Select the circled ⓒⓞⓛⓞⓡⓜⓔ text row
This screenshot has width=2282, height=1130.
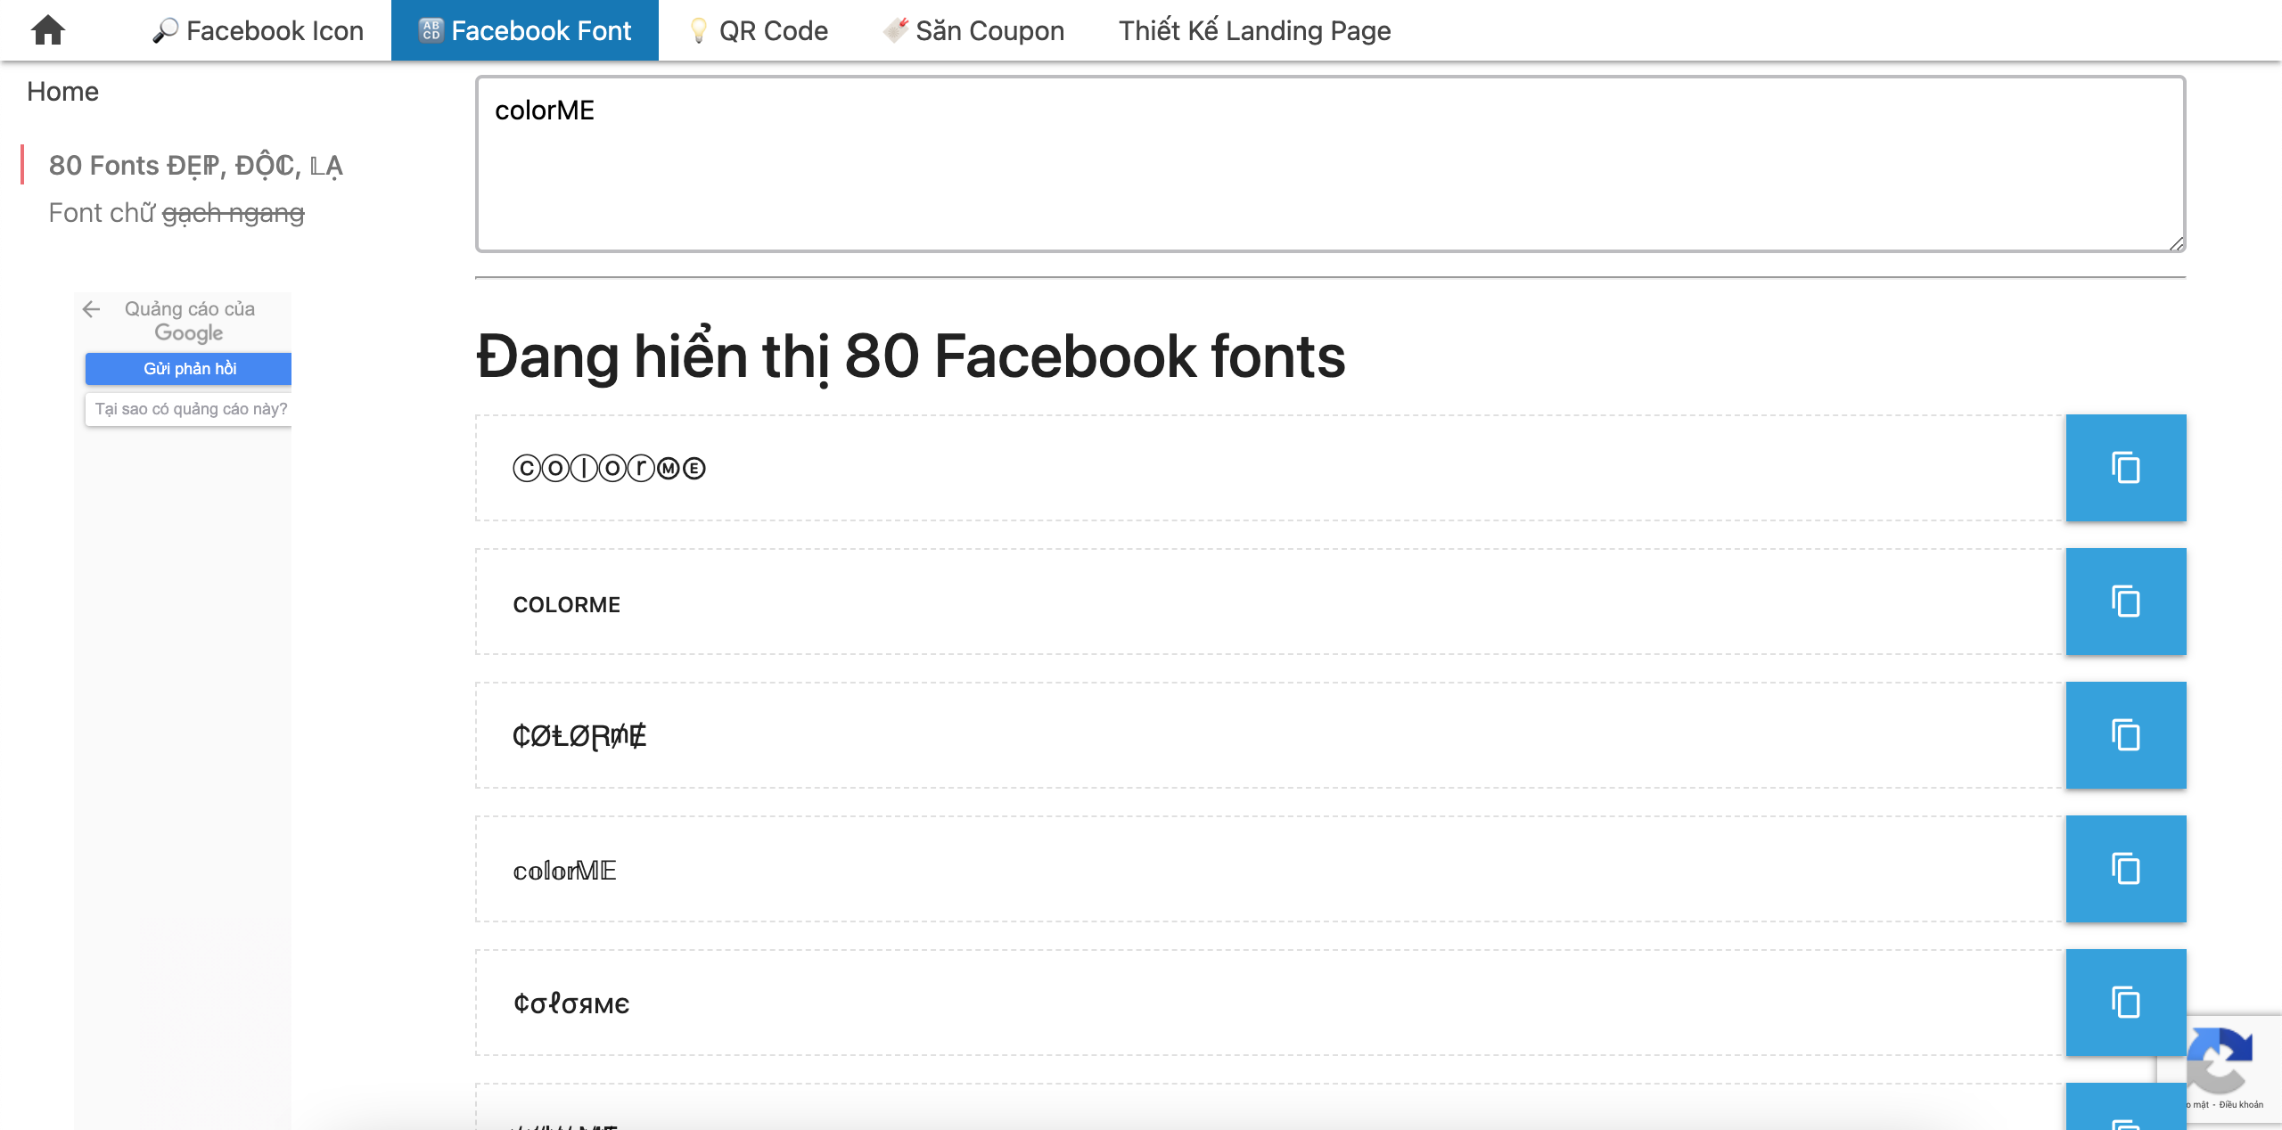point(1270,468)
